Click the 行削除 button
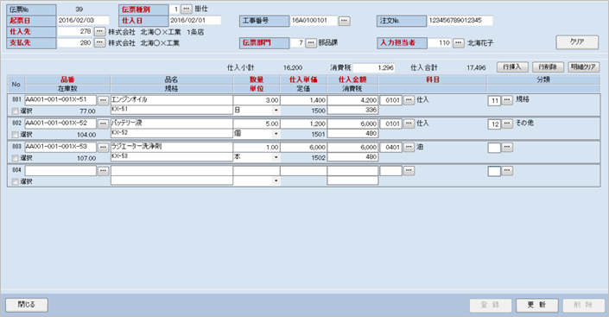This screenshot has width=609, height=317. [548, 67]
